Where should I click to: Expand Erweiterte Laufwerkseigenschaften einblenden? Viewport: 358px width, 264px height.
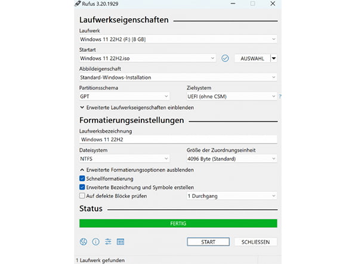pos(137,108)
